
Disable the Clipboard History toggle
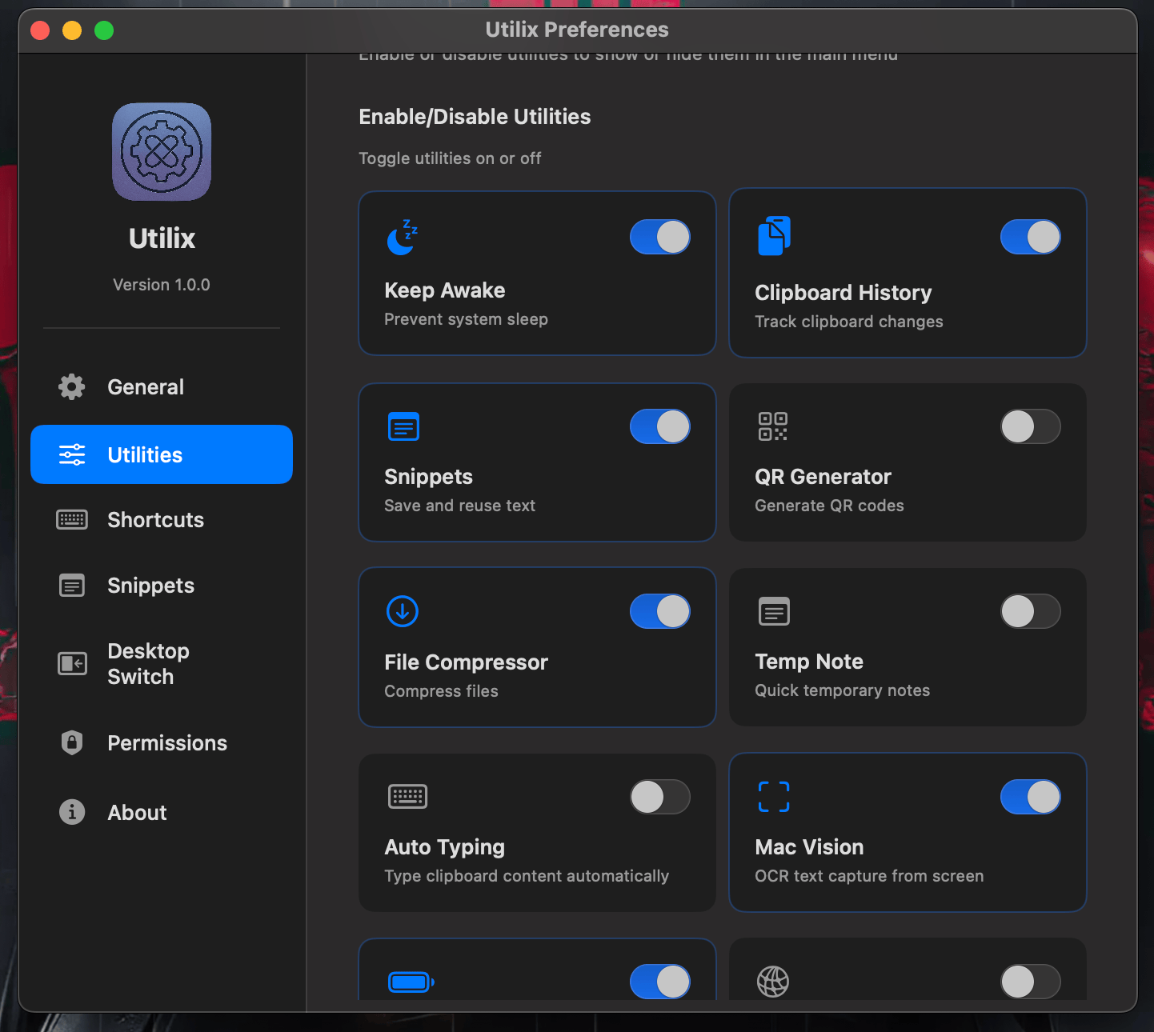[x=1031, y=237]
